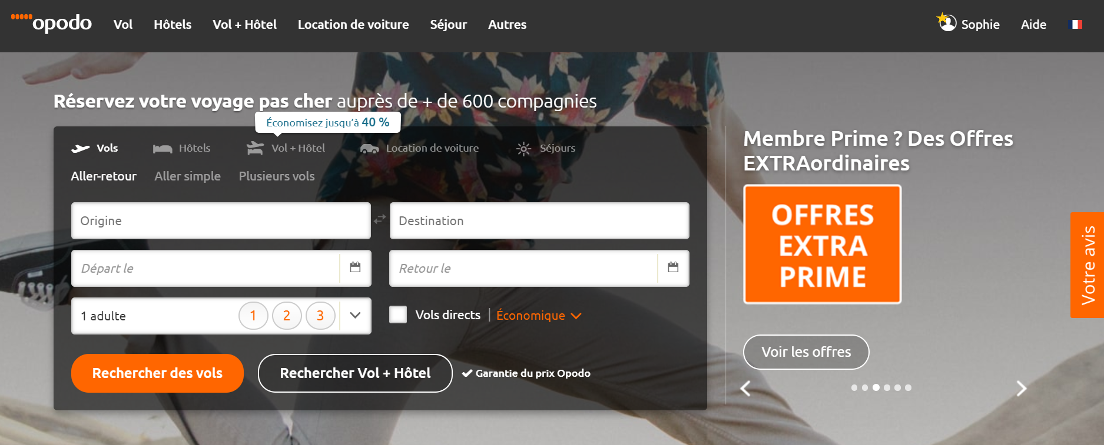The image size is (1104, 445).
Task: Expand the Économique cabin class dropdown
Action: pos(539,316)
